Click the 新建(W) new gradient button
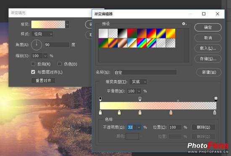 coord(209,72)
